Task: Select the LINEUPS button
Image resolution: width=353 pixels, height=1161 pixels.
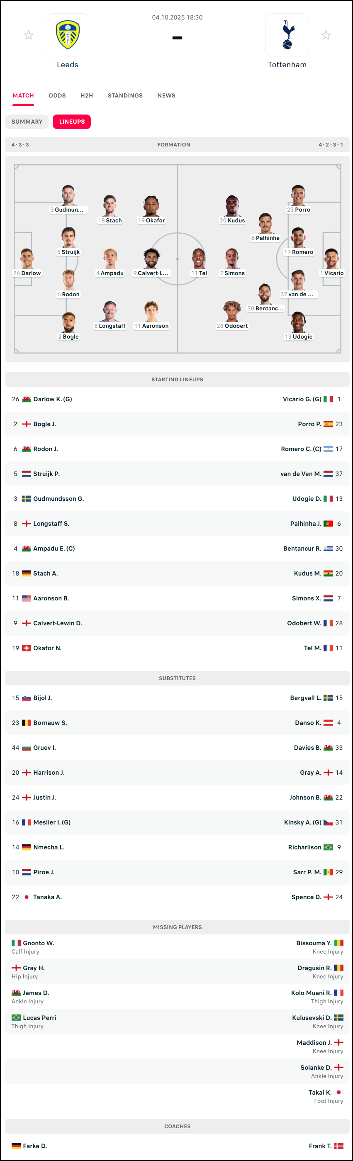Action: pos(72,122)
